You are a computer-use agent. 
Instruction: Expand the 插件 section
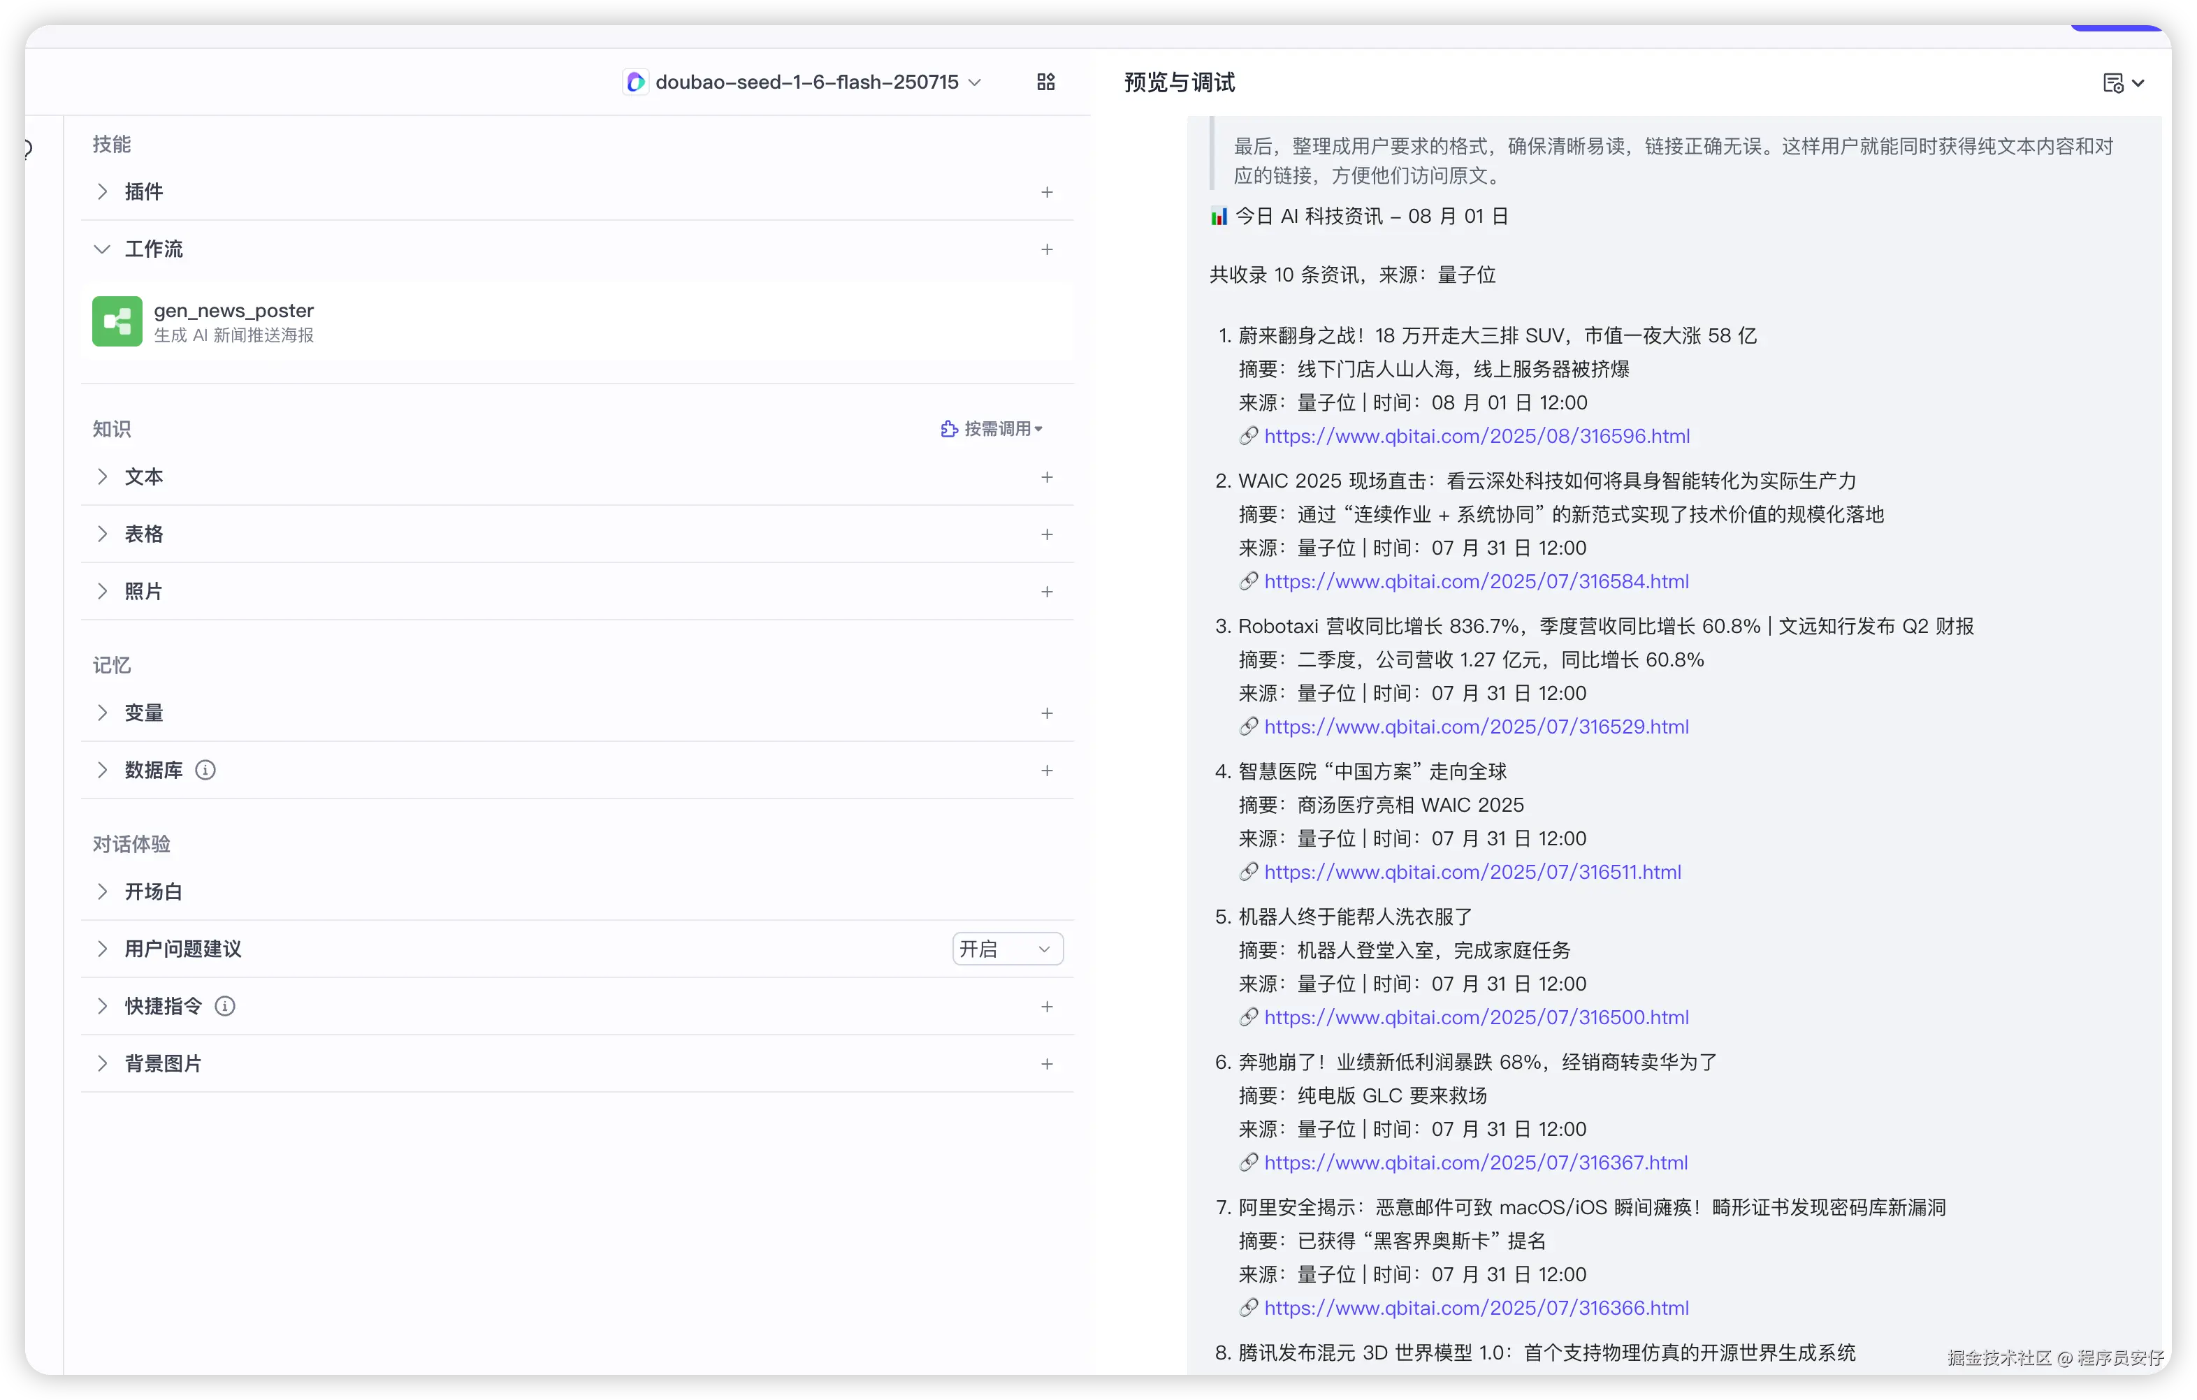pos(102,191)
